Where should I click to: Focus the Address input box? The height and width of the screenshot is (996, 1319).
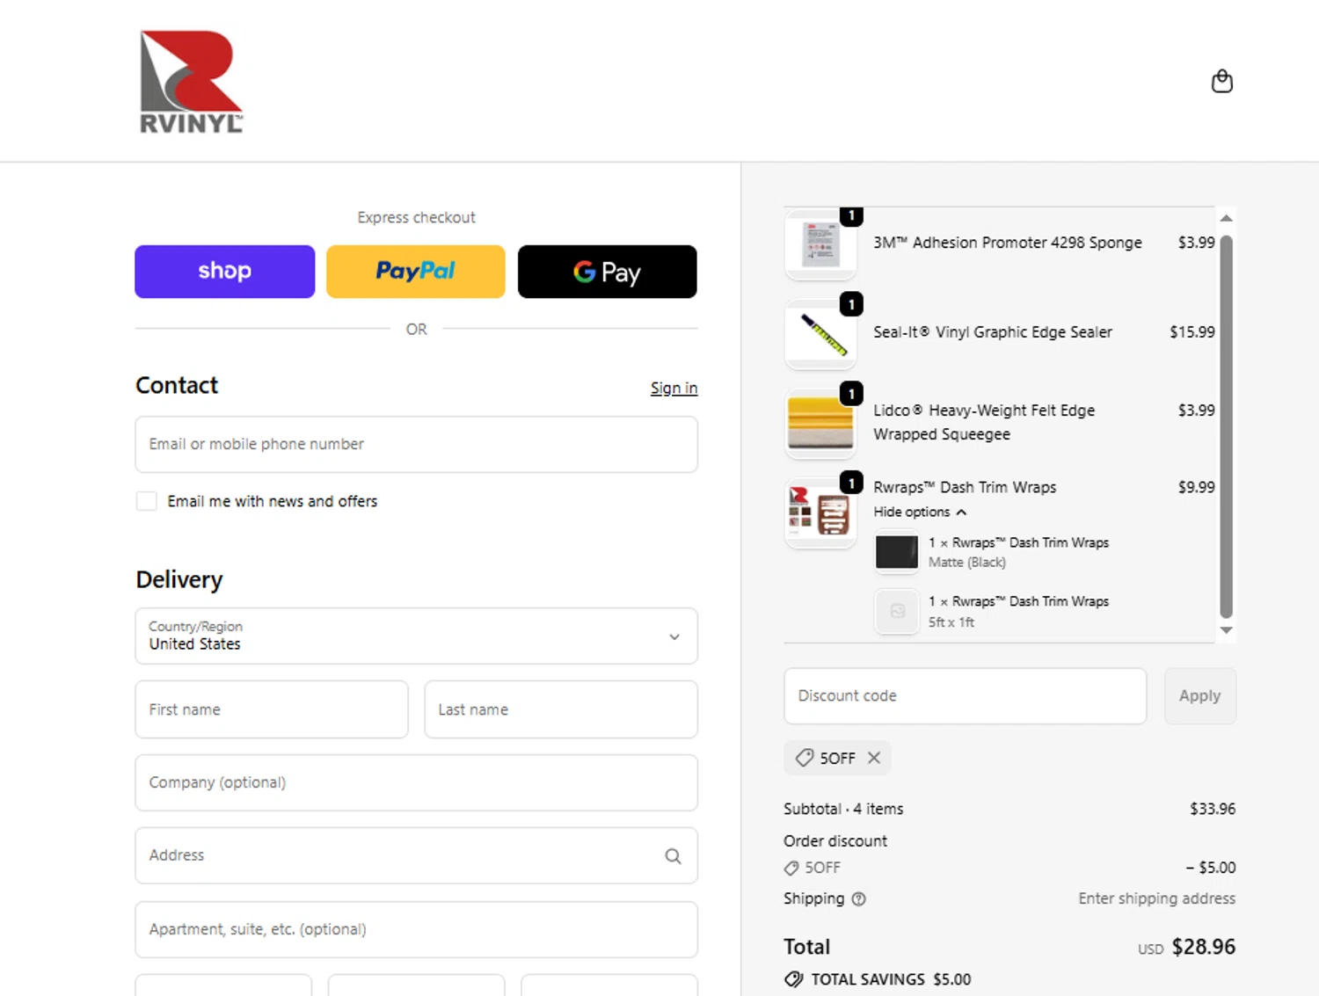click(416, 855)
